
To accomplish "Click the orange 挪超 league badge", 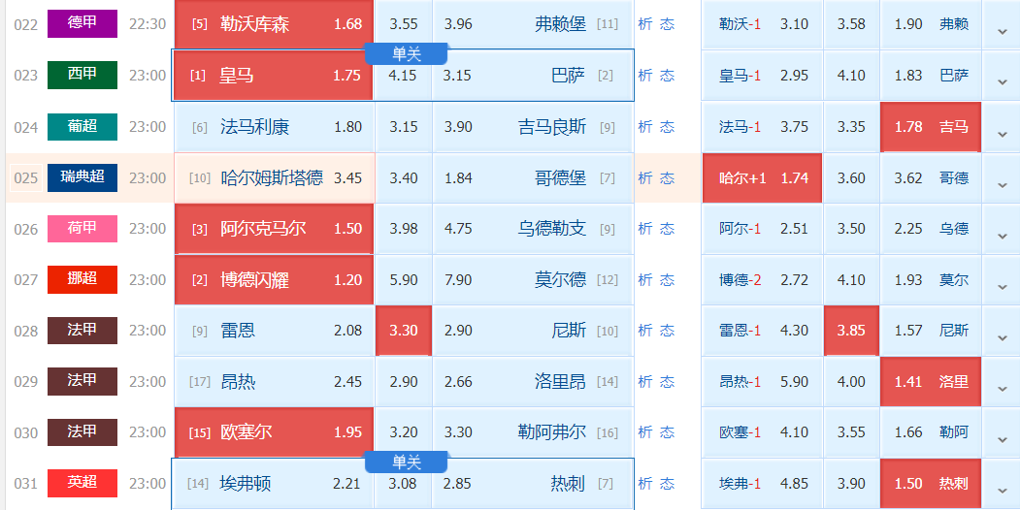I will click(82, 279).
